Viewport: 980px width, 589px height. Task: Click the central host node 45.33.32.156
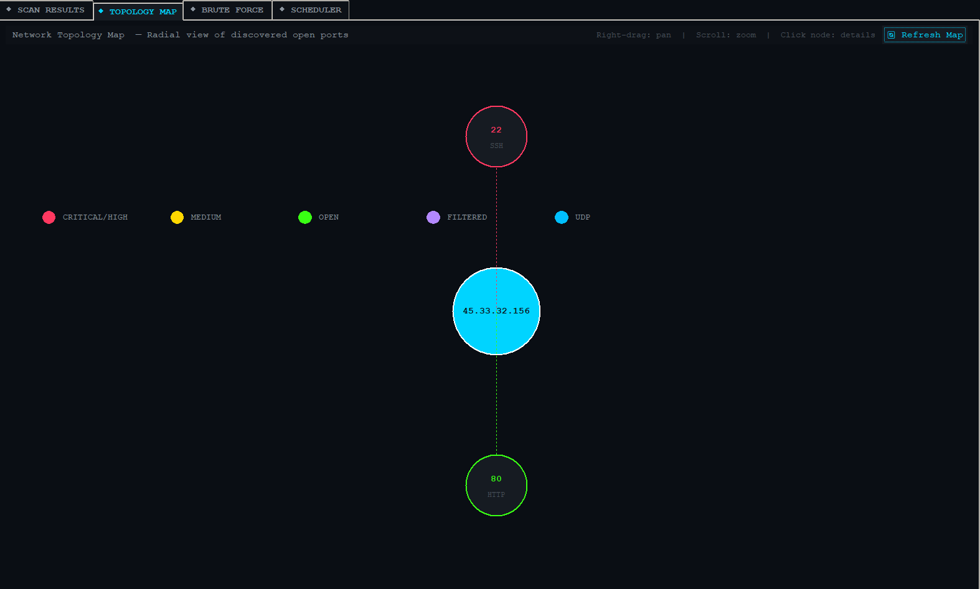496,311
